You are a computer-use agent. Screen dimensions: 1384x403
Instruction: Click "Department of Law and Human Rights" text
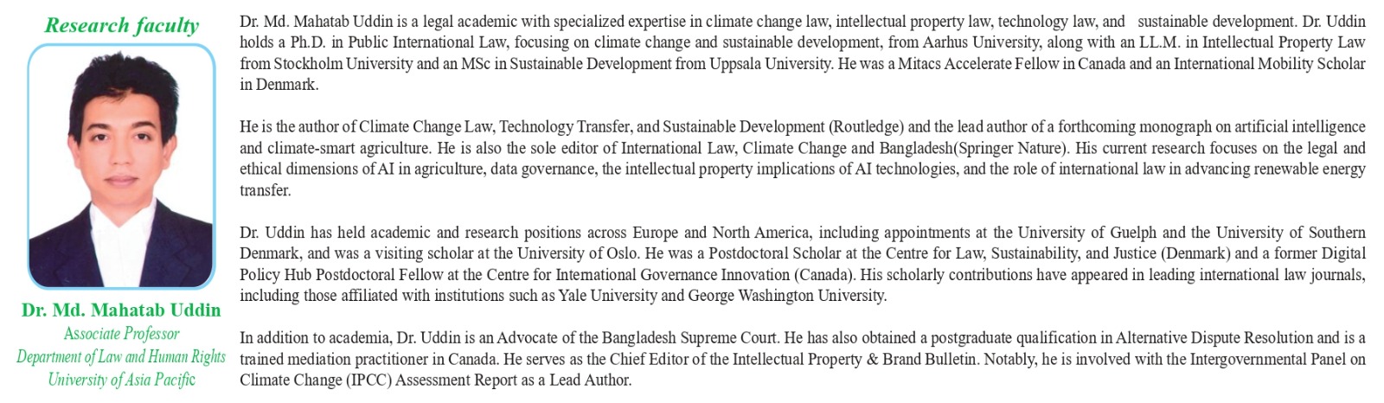pyautogui.click(x=121, y=356)
